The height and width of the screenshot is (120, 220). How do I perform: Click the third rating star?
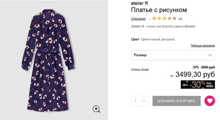(164, 19)
